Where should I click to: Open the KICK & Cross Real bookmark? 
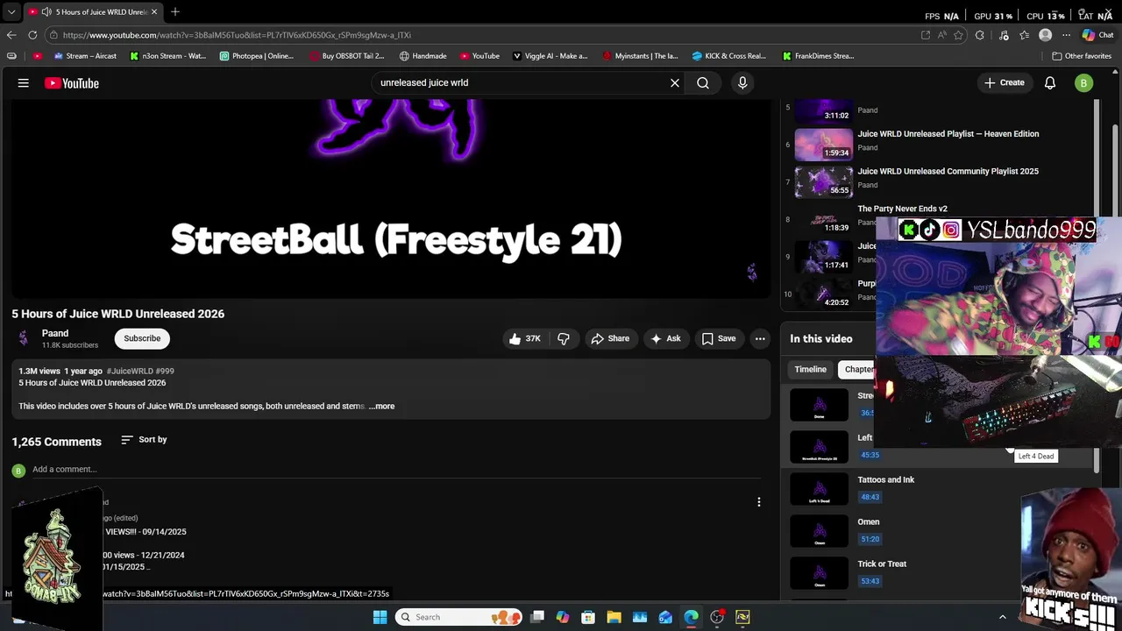729,56
